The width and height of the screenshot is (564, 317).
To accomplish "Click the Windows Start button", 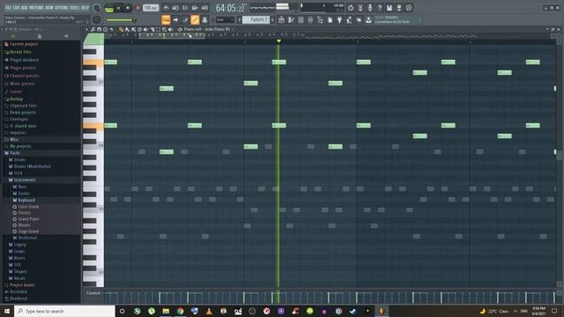I will coord(7,311).
